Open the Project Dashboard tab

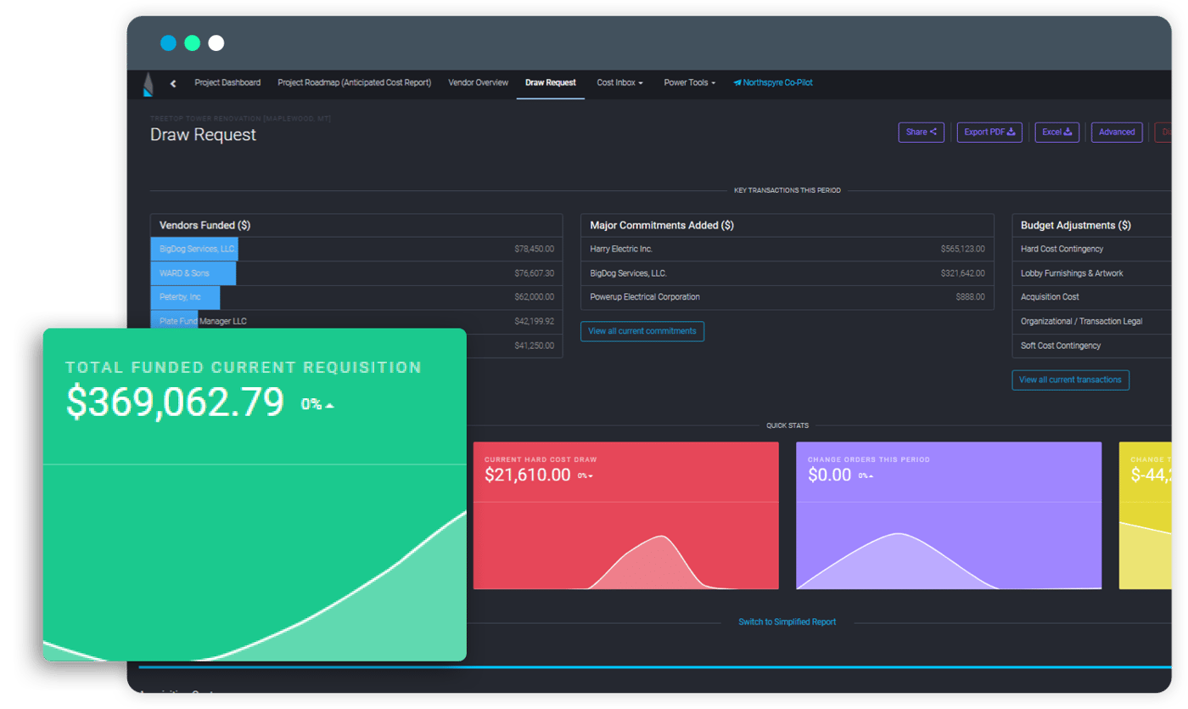[227, 83]
